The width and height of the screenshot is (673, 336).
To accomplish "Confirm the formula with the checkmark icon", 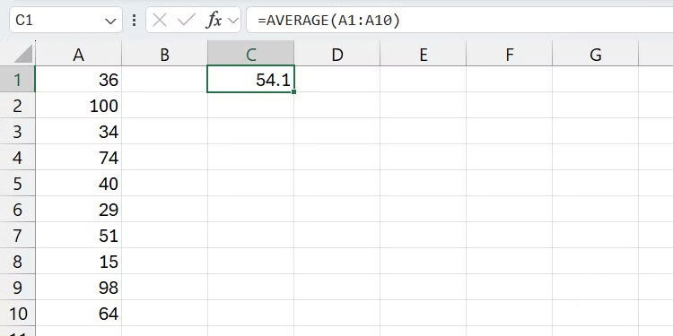I will point(187,20).
